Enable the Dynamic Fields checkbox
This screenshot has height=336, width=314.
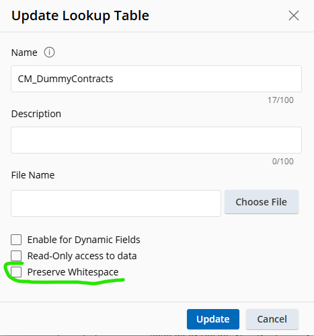(16, 240)
